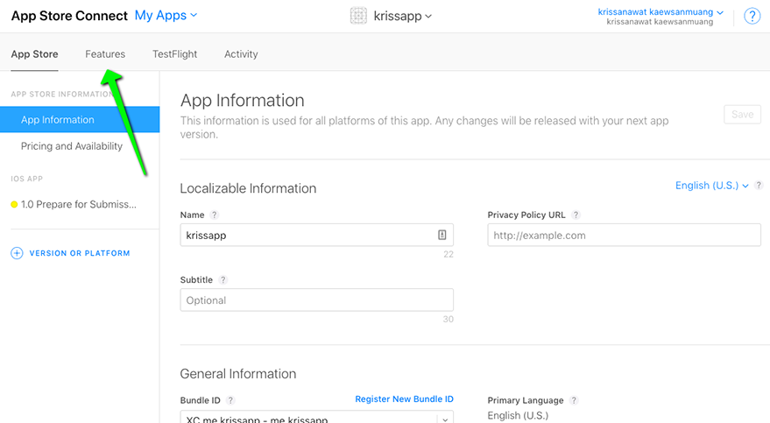Open the krissapp app switcher dropdown

tap(403, 16)
